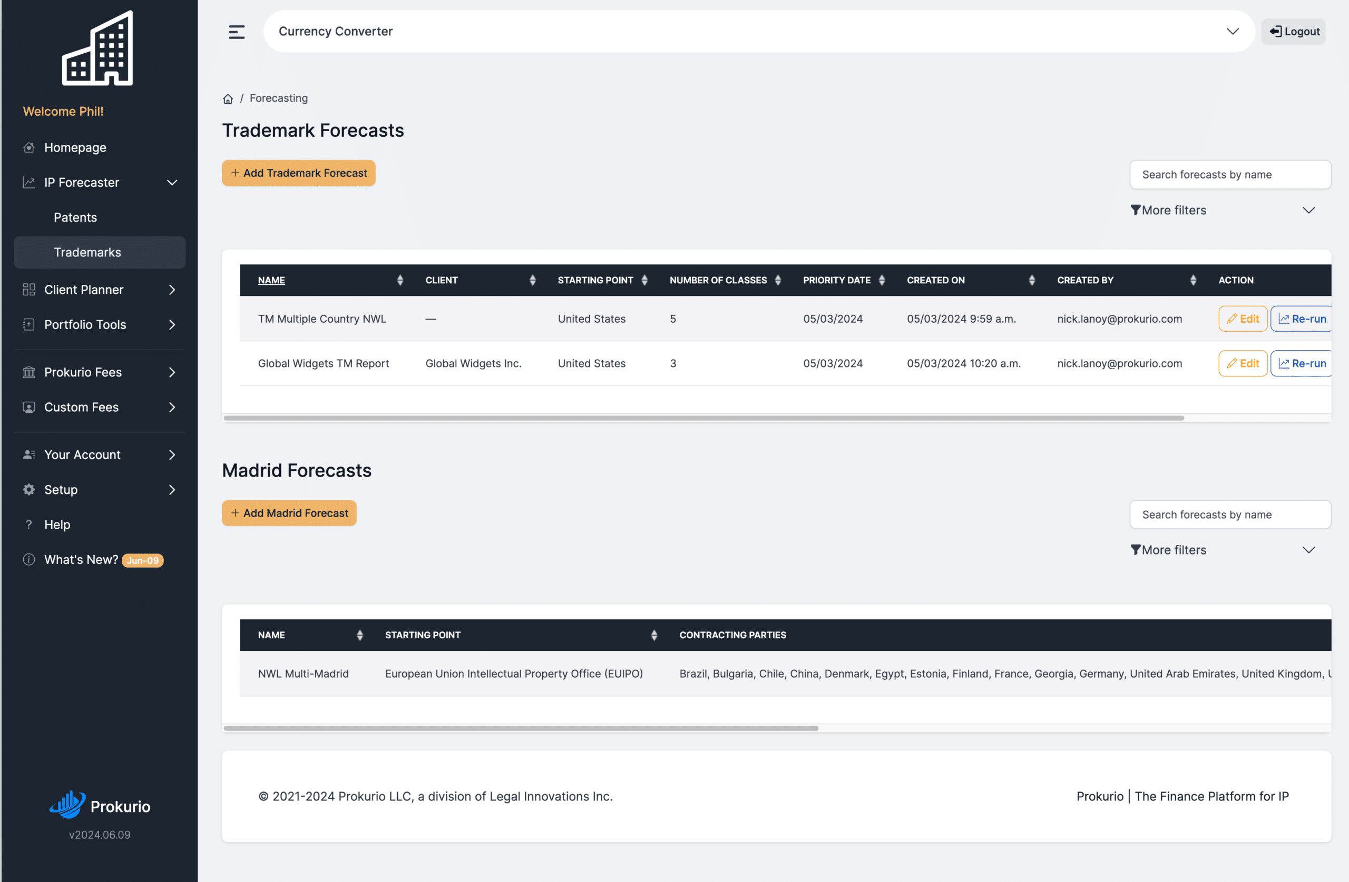Focus Madrid forecasts search field
The image size is (1349, 882).
tap(1230, 514)
